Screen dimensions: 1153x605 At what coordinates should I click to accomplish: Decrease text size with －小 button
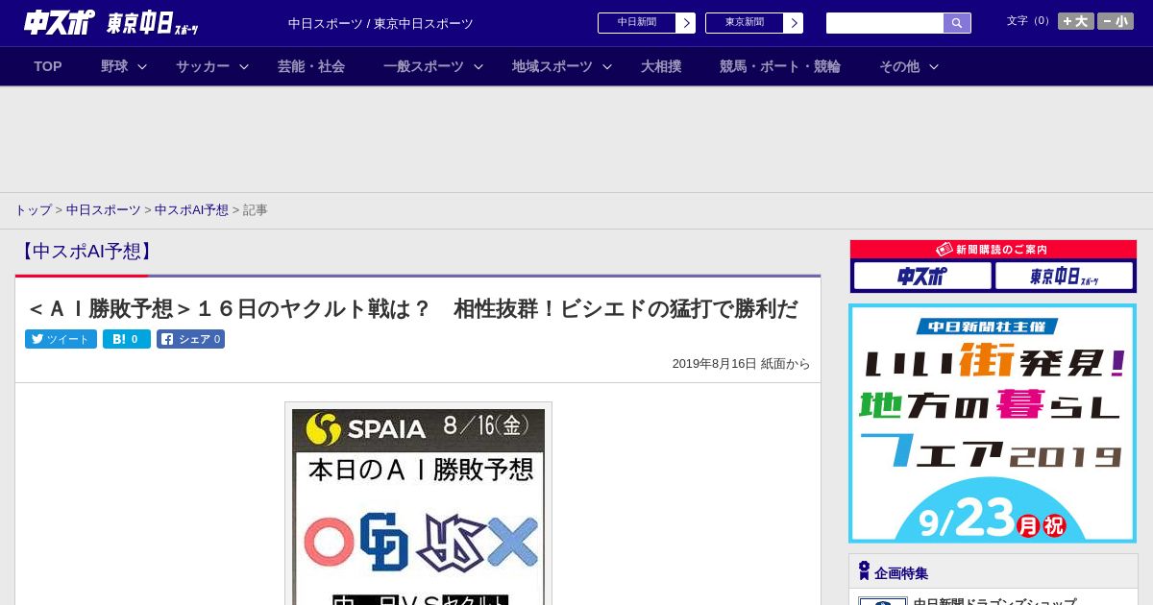tap(1116, 21)
